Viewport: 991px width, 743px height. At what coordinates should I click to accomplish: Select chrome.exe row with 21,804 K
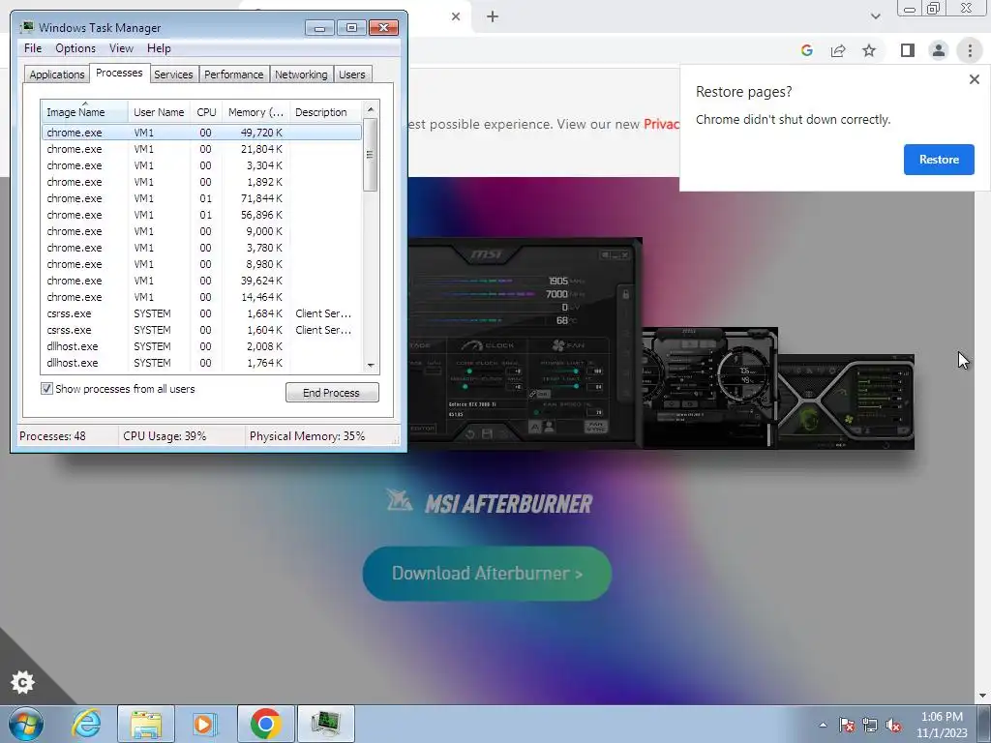click(x=201, y=149)
